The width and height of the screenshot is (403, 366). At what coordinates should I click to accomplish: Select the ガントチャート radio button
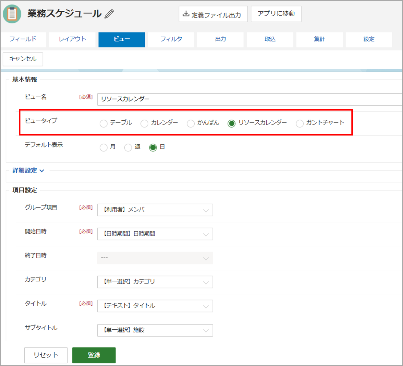tap(299, 124)
